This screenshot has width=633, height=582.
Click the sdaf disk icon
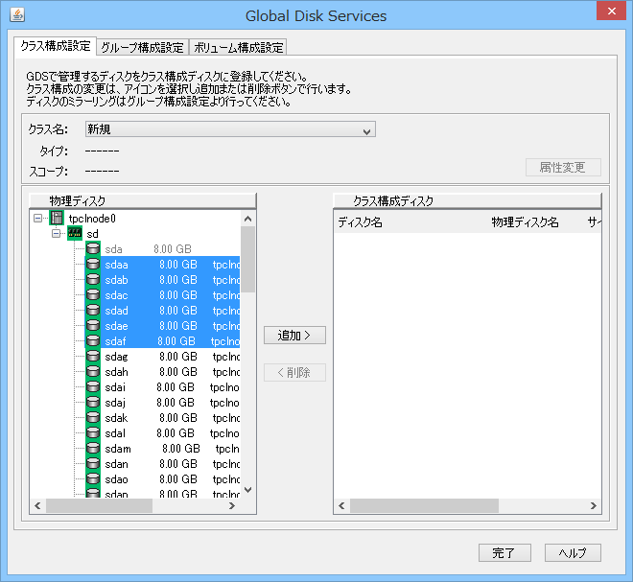[93, 340]
